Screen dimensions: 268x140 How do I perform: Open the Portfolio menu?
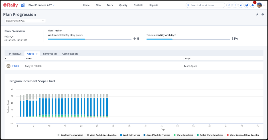point(138,5)
